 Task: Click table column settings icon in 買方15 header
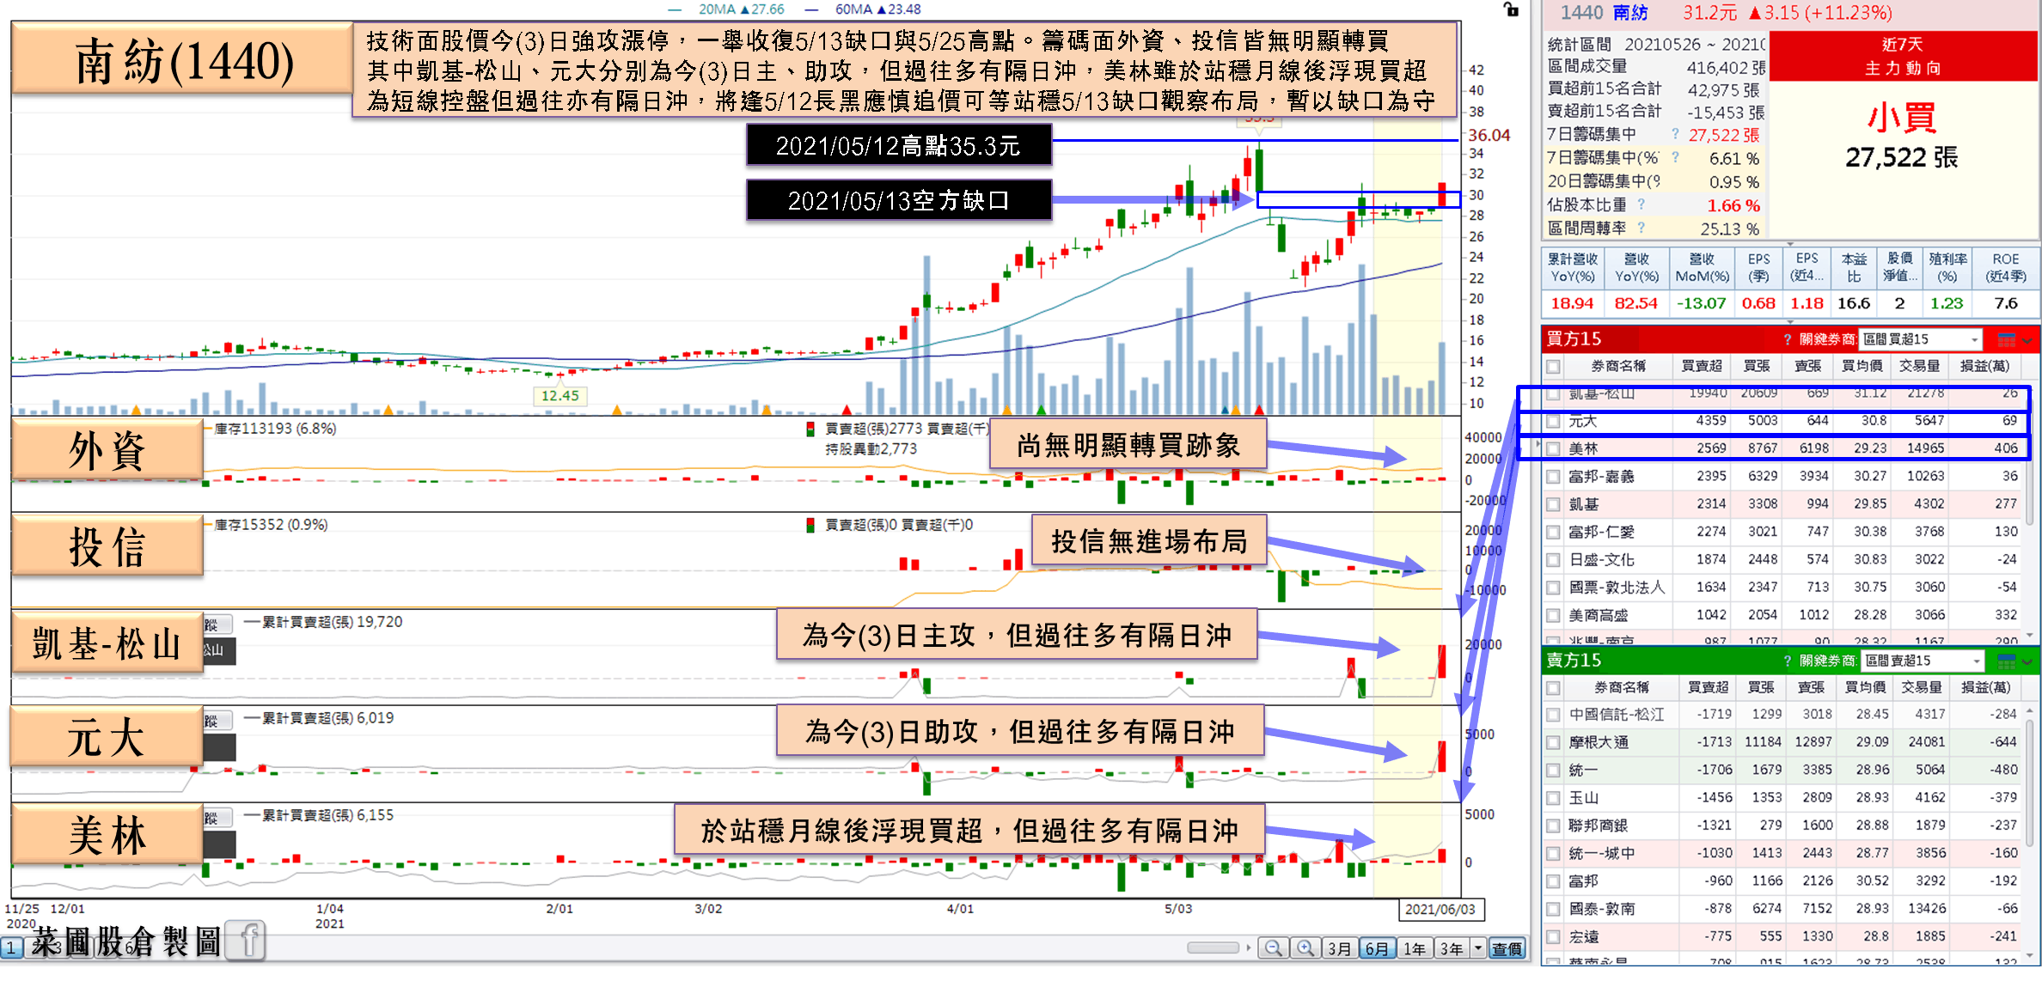click(x=2007, y=339)
